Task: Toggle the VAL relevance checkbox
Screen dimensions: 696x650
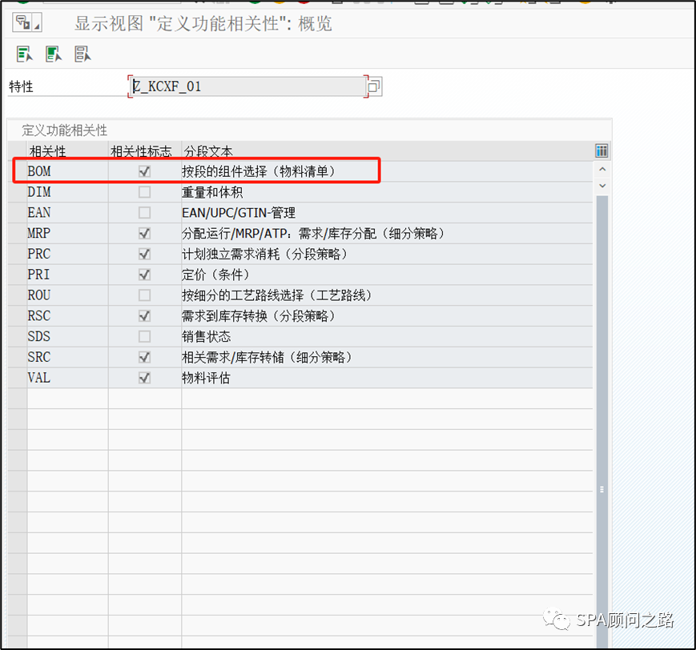Action: point(144,378)
